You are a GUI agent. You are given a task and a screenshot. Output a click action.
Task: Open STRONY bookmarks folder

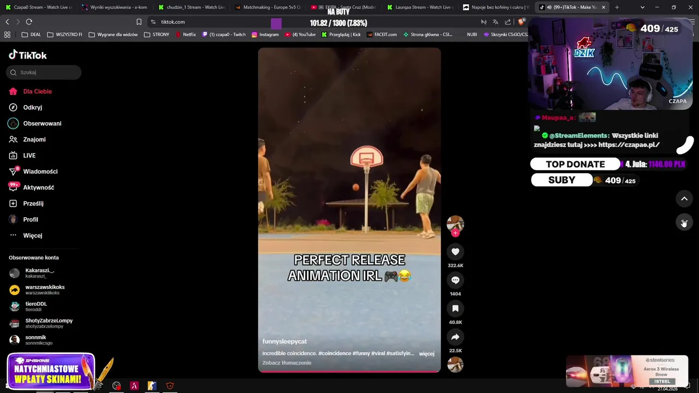157,34
